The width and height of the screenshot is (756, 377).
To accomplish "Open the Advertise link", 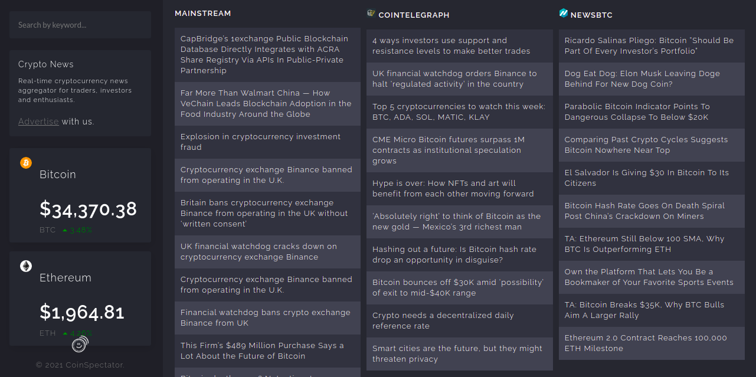I will (38, 122).
